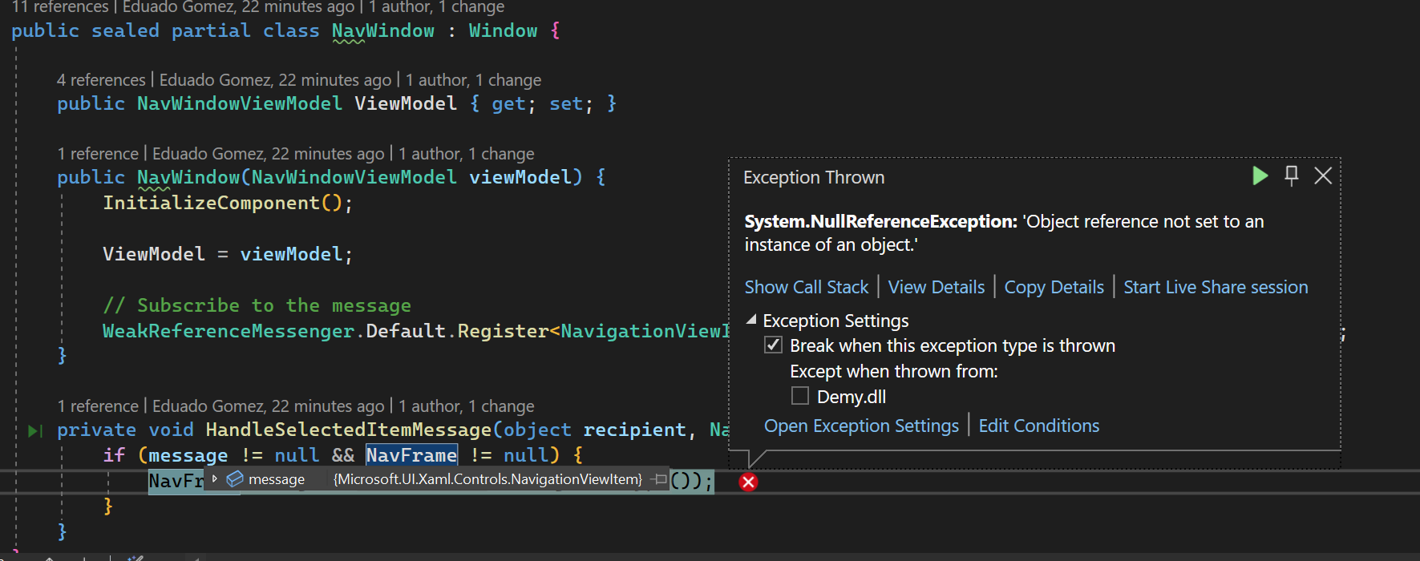Click the NavigationViewItem data tip value
Image resolution: width=1420 pixels, height=561 pixels.
pyautogui.click(x=487, y=479)
